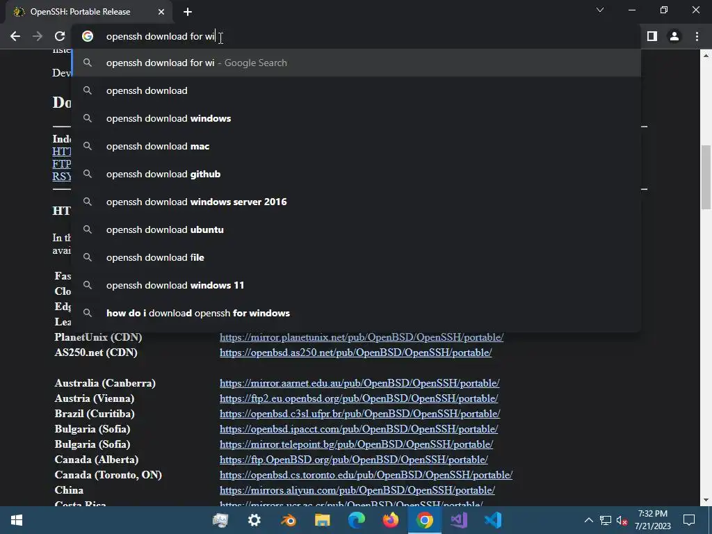The image size is (712, 534).
Task: Open the mirror.planetunix.net mirror link
Action: point(362,337)
